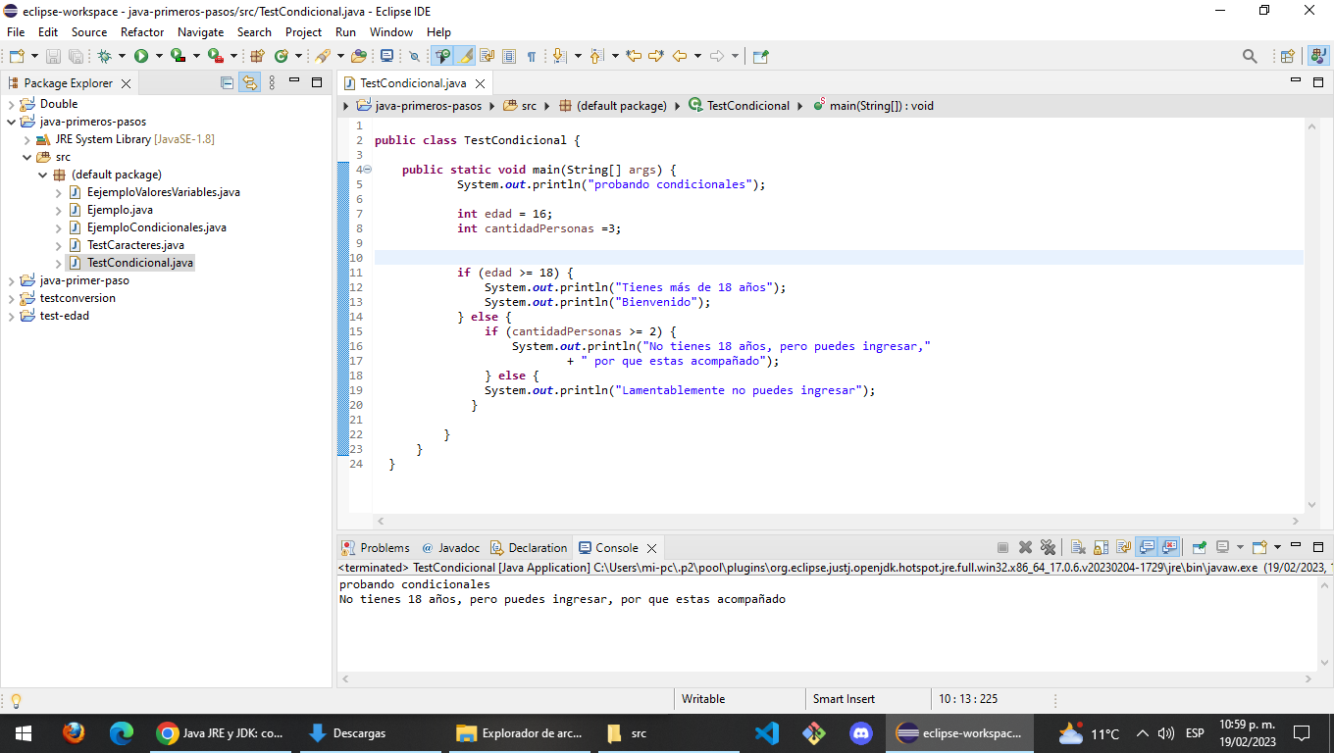The height and width of the screenshot is (753, 1334).
Task: Toggle editor Word Wrap in main toolbar
Action: [487, 57]
